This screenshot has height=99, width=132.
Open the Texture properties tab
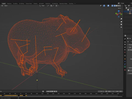click(125, 70)
